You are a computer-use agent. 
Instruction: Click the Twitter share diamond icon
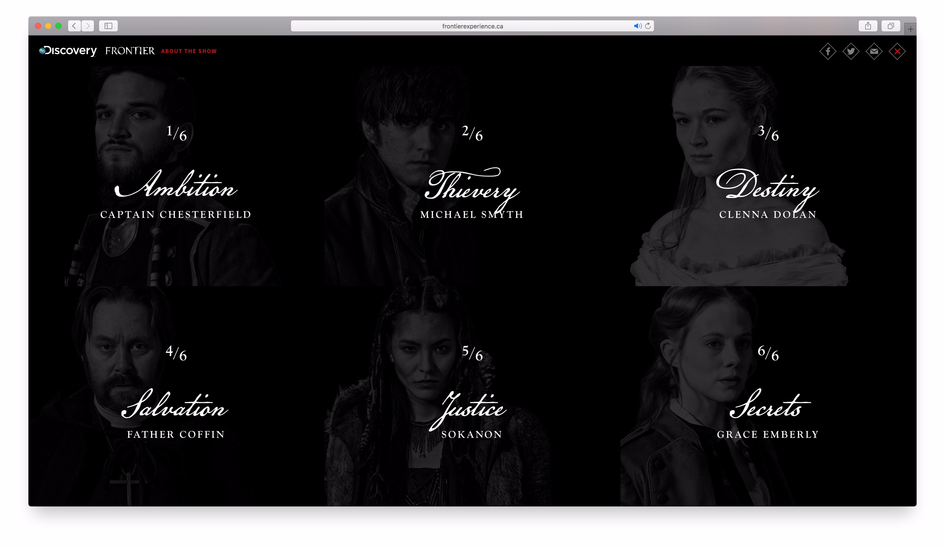(851, 51)
